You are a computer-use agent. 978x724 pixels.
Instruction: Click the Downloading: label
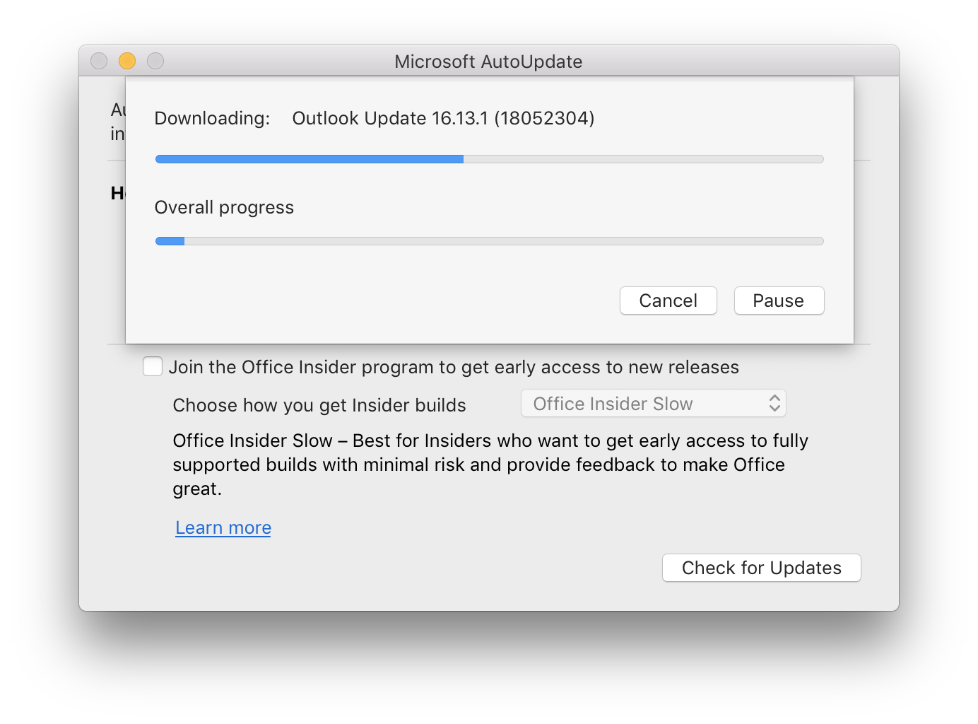tap(212, 118)
